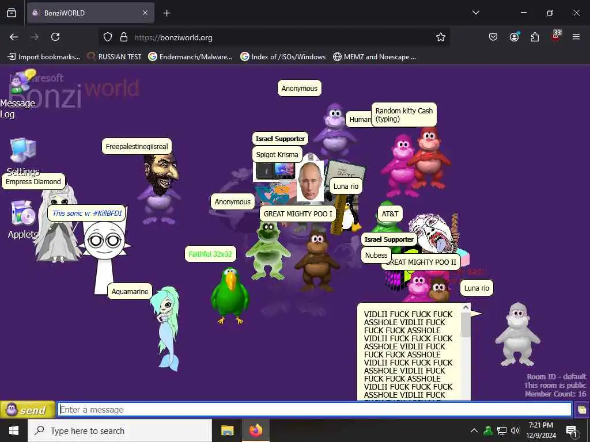The height and width of the screenshot is (442, 590).
Task: Click the This sonic vr #KillBFDI name tag
Action: pyautogui.click(x=87, y=213)
